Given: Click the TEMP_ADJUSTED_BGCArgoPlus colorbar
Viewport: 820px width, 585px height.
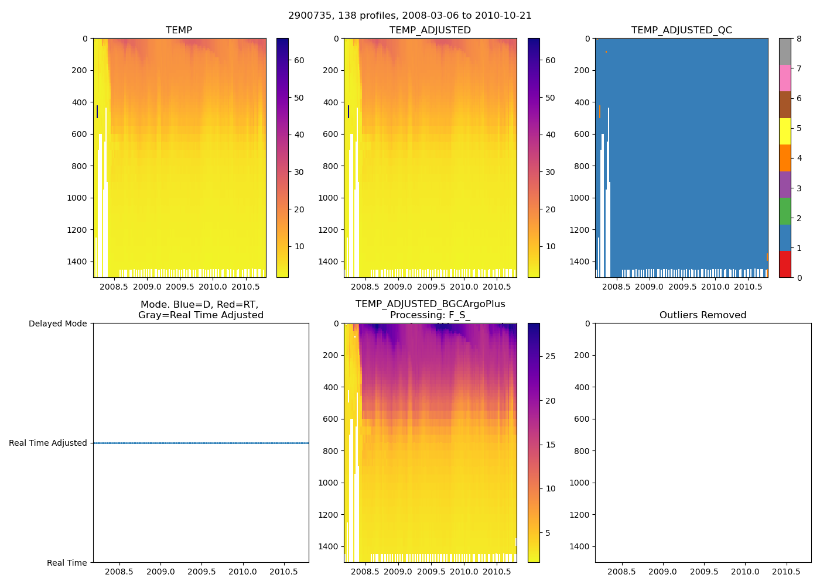Looking at the screenshot, I should (534, 442).
